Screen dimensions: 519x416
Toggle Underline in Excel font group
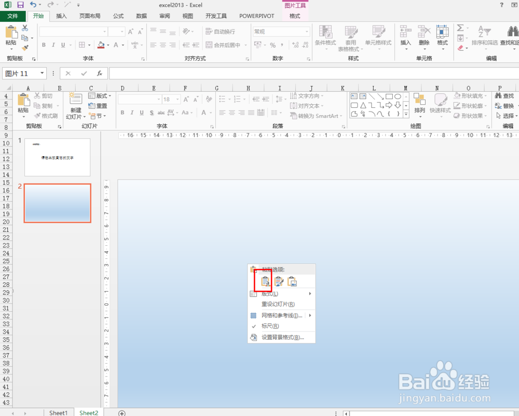63,45
